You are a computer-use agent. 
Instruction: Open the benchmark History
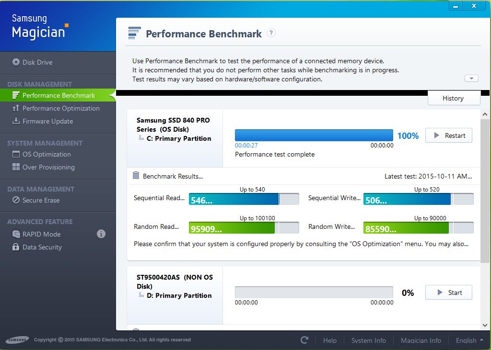[x=454, y=98]
